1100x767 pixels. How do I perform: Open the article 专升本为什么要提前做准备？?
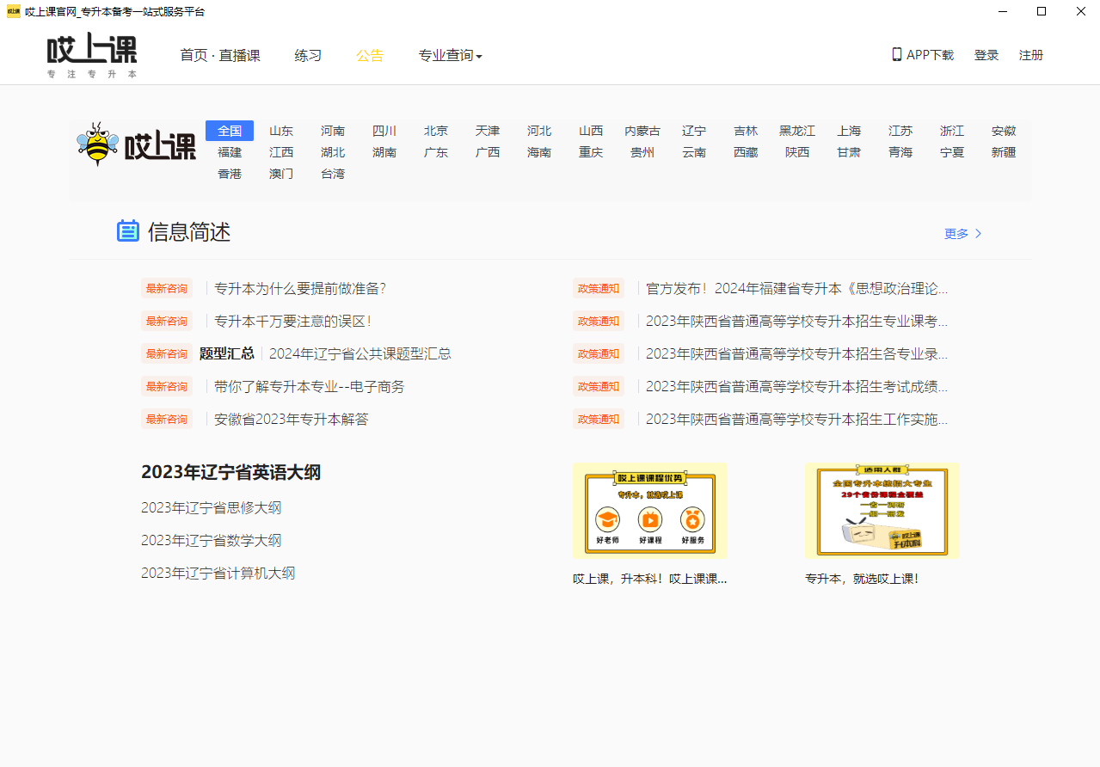(x=300, y=288)
